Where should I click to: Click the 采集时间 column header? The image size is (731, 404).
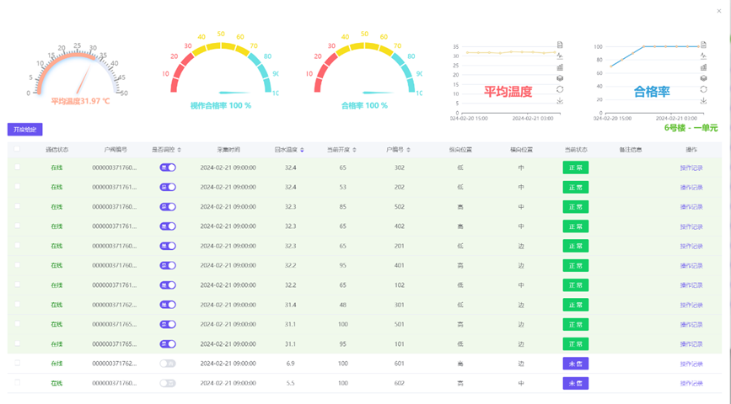click(228, 150)
